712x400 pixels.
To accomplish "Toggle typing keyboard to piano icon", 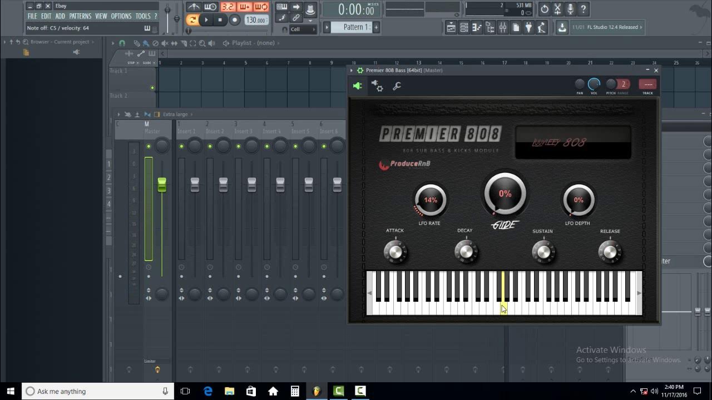I will pyautogui.click(x=282, y=7).
